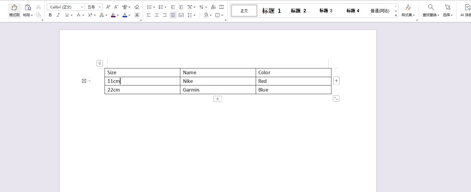Click the Cut scissors icon

[x=38, y=7]
